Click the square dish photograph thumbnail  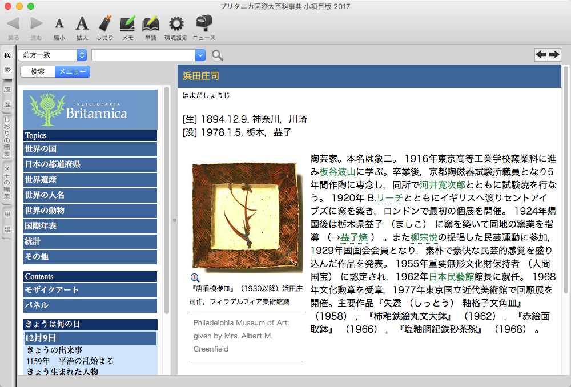(x=246, y=217)
